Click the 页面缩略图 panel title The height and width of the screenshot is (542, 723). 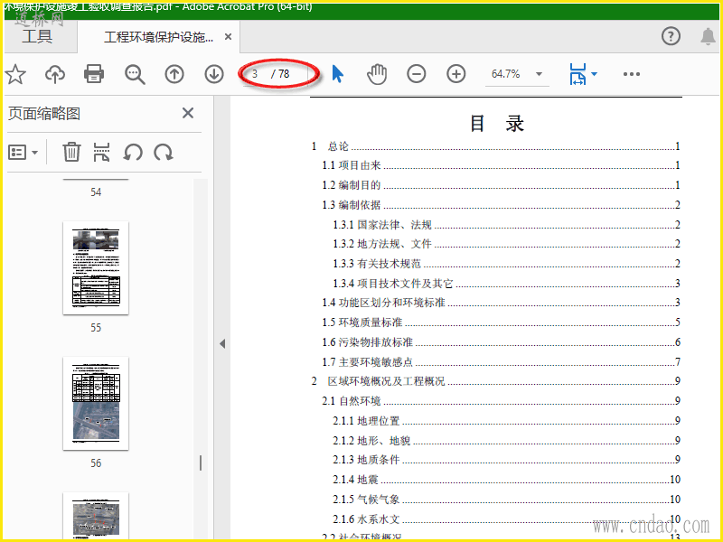[x=44, y=114]
